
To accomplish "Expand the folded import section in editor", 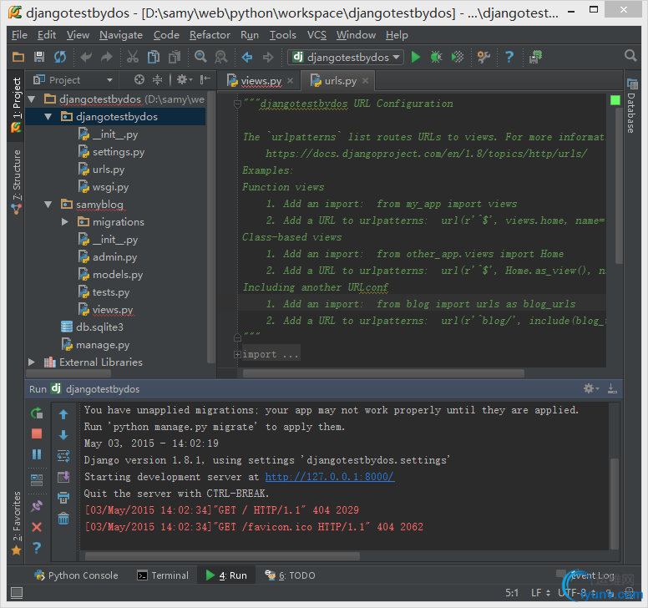I will point(238,354).
